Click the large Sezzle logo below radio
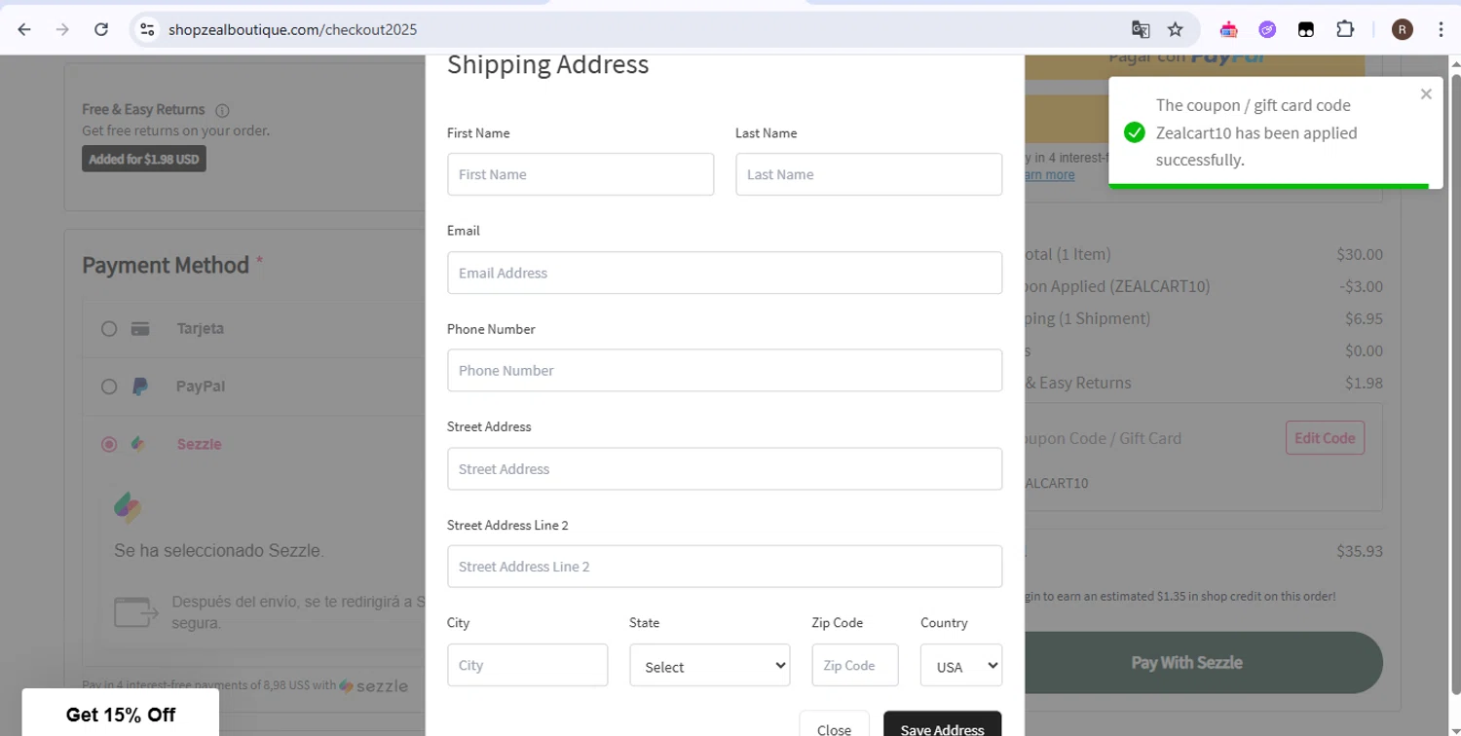The image size is (1461, 736). [128, 507]
